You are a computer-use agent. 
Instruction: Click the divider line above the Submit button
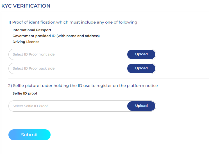click(109, 124)
